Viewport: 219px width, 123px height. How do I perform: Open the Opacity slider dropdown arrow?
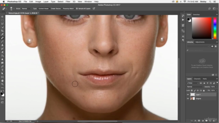pos(217,87)
